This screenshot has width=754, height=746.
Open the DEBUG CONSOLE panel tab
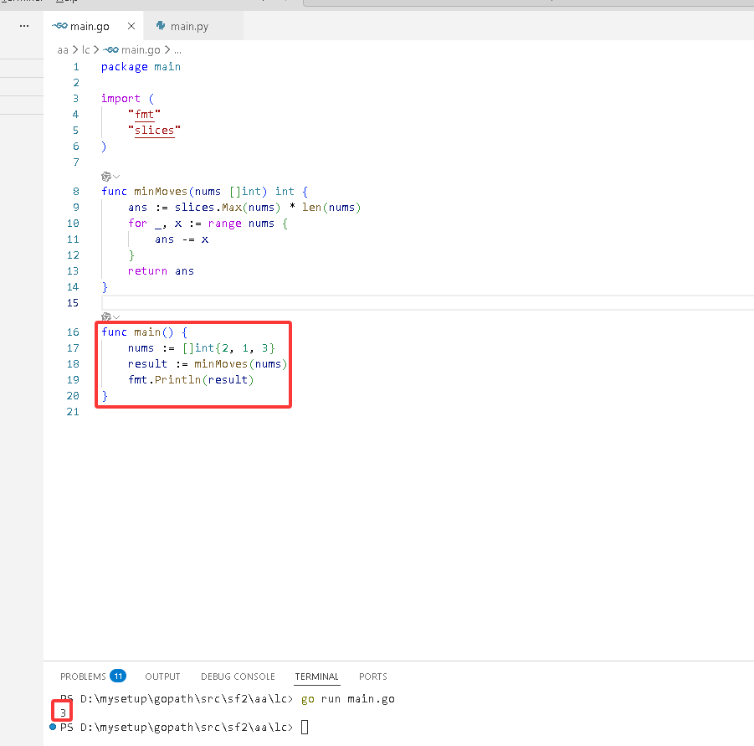coord(238,677)
